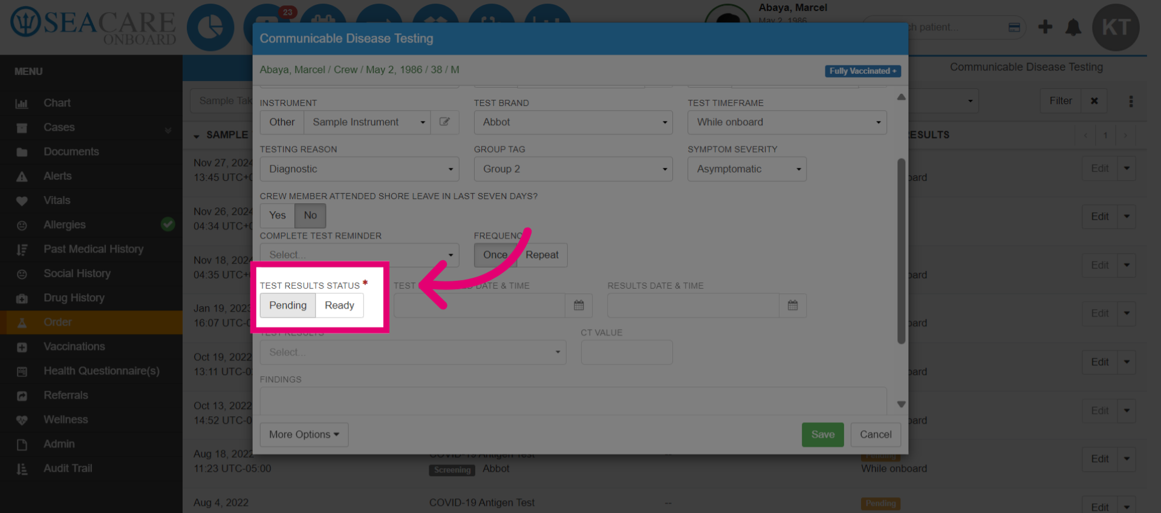Expand the Cases submenu chevron

coord(168,129)
